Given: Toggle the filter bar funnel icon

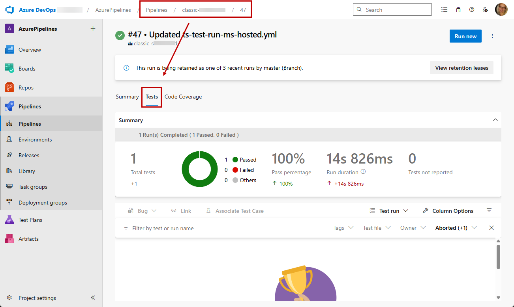Looking at the screenshot, I should (489, 210).
